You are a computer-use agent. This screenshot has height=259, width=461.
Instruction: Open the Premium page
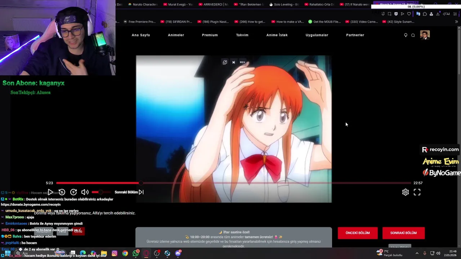click(210, 35)
